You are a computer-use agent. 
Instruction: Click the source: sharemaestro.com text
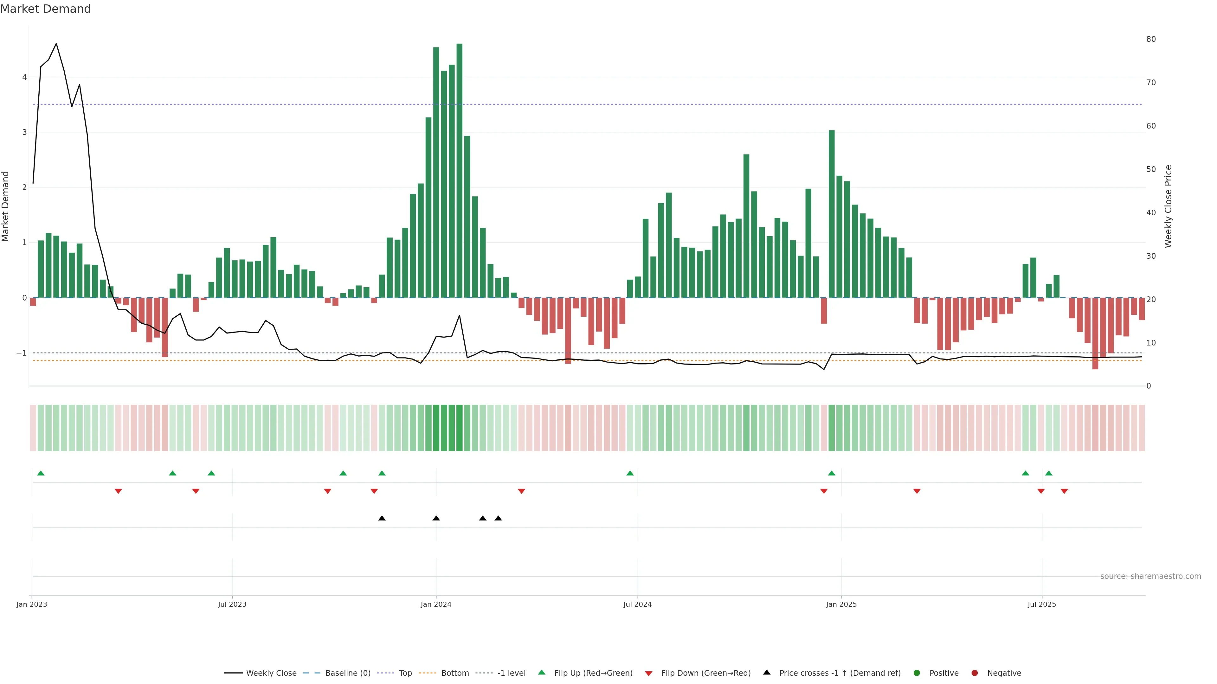click(x=1150, y=576)
